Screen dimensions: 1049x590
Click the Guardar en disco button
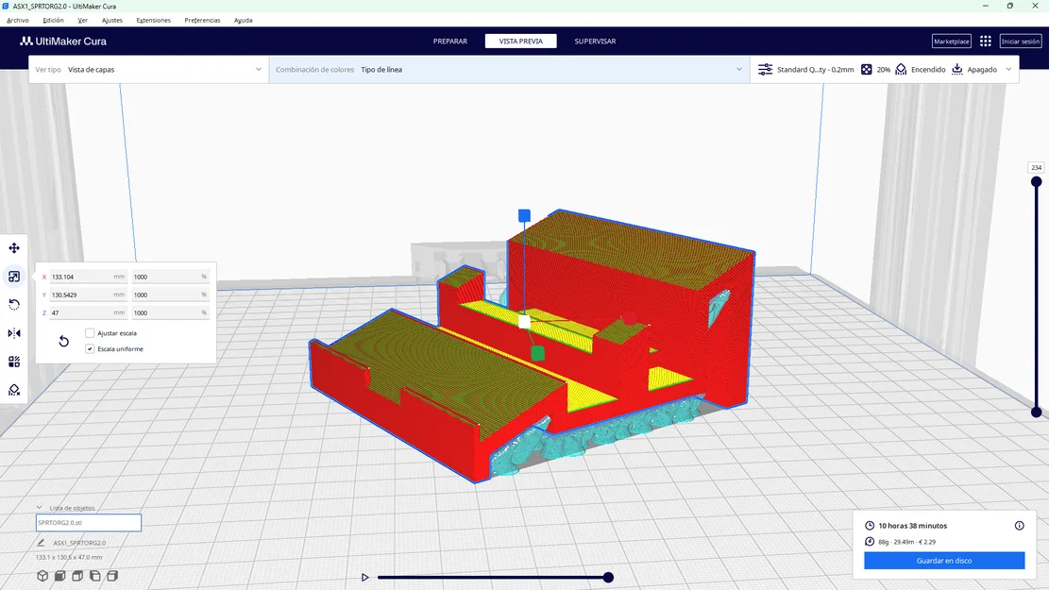click(x=942, y=560)
